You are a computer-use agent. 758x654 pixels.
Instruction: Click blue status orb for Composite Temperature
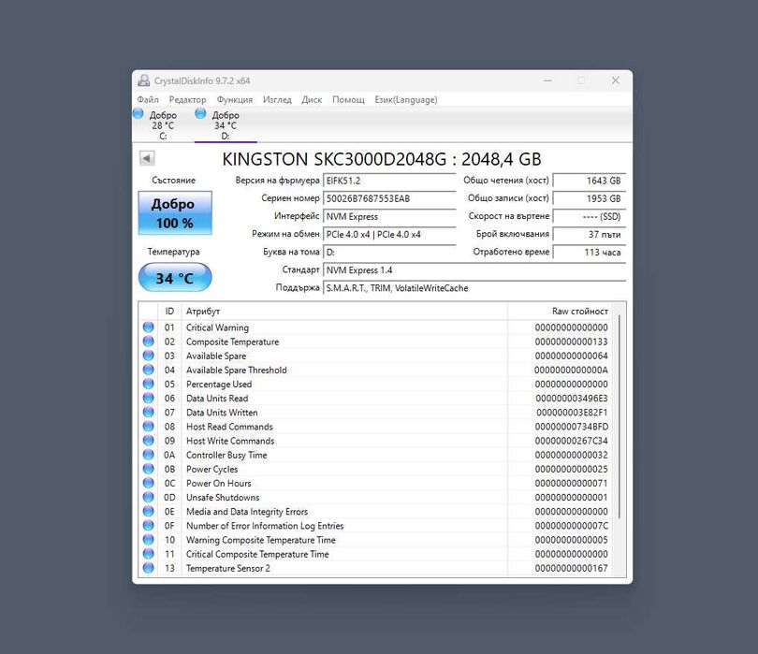pos(149,342)
